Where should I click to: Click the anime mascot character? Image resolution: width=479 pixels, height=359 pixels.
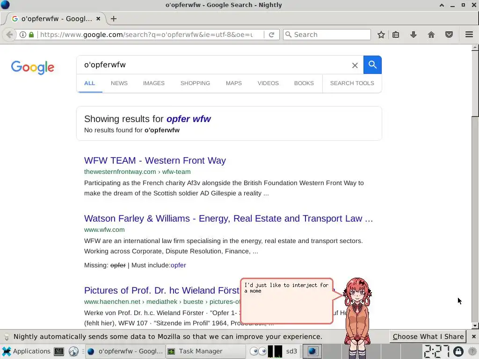(x=357, y=317)
